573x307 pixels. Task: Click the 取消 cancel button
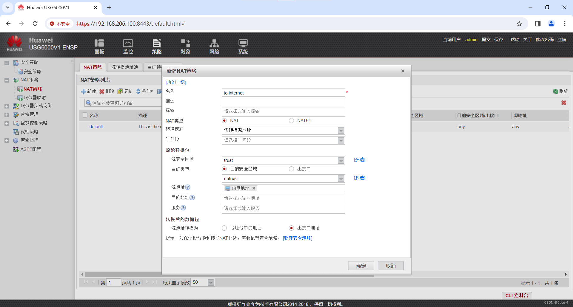point(391,266)
